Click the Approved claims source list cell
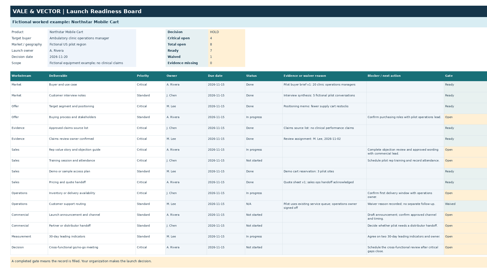 (92, 130)
